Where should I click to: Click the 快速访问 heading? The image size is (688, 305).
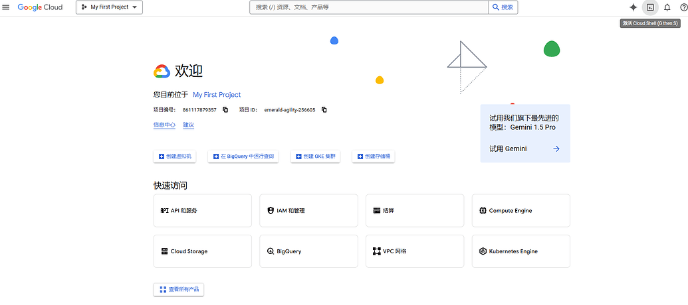click(170, 186)
